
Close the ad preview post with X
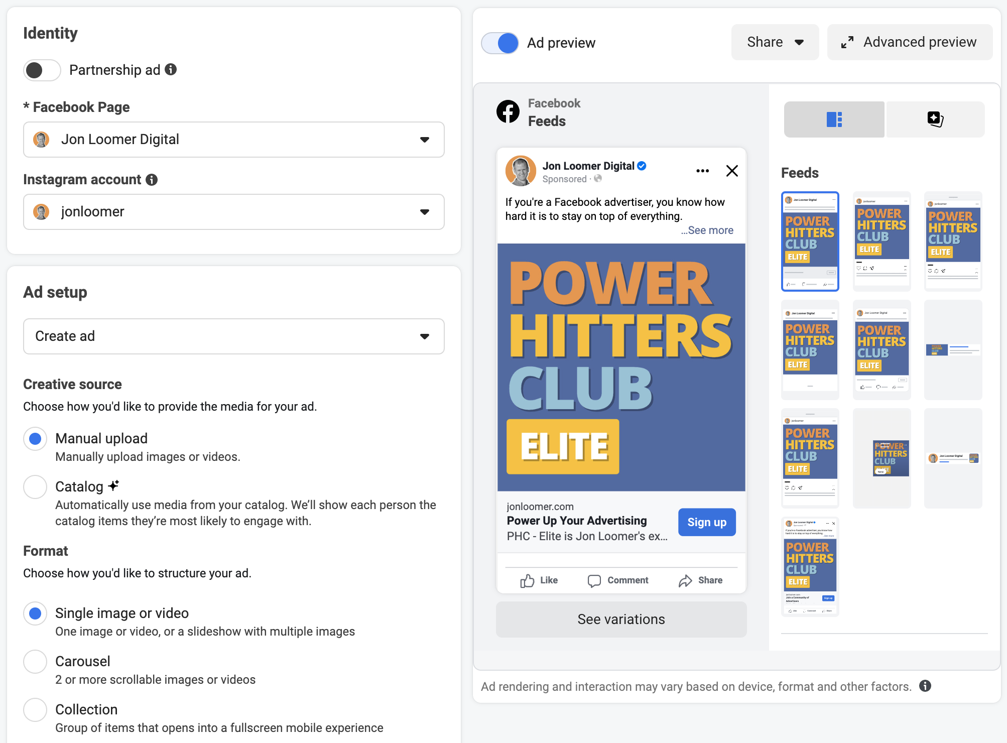732,171
